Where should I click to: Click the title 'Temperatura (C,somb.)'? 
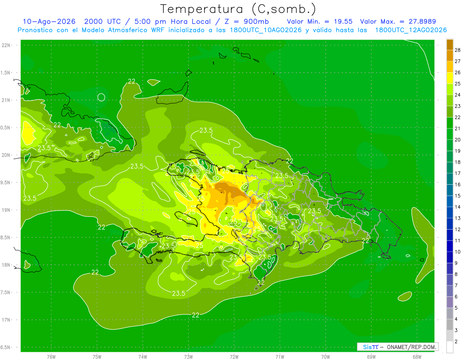238,9
